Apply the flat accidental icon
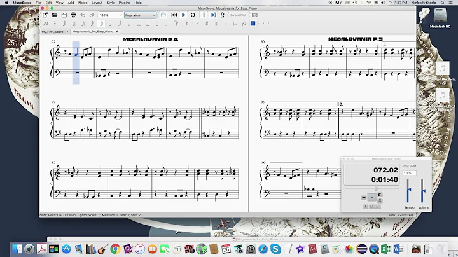Viewport: 458px width, 257px height. click(x=225, y=24)
